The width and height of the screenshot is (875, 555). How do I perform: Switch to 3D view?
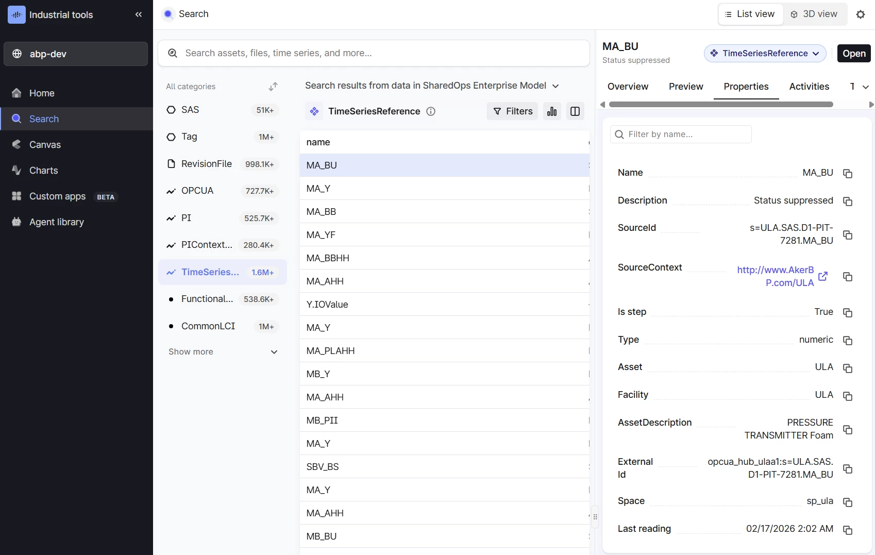[x=814, y=14]
